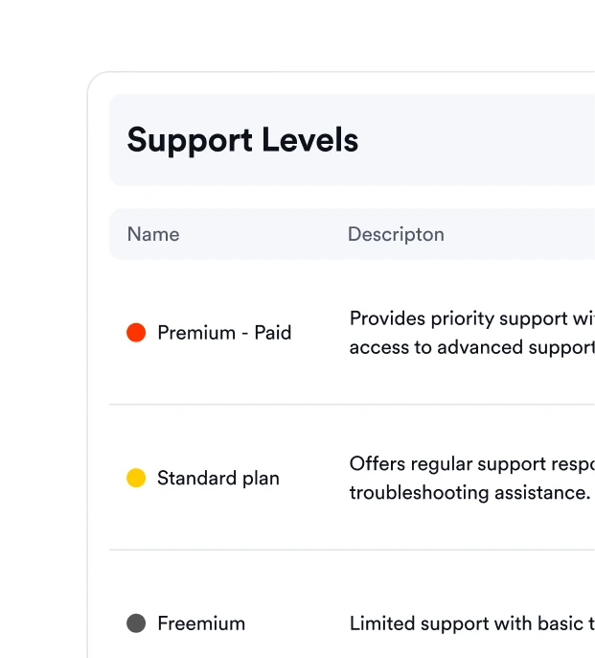
Task: Click the troubleshooting assistance text
Action: 470,493
